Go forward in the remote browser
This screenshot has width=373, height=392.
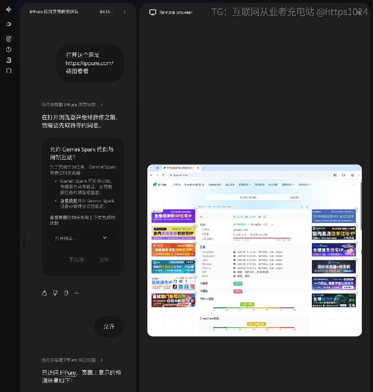pos(157,175)
